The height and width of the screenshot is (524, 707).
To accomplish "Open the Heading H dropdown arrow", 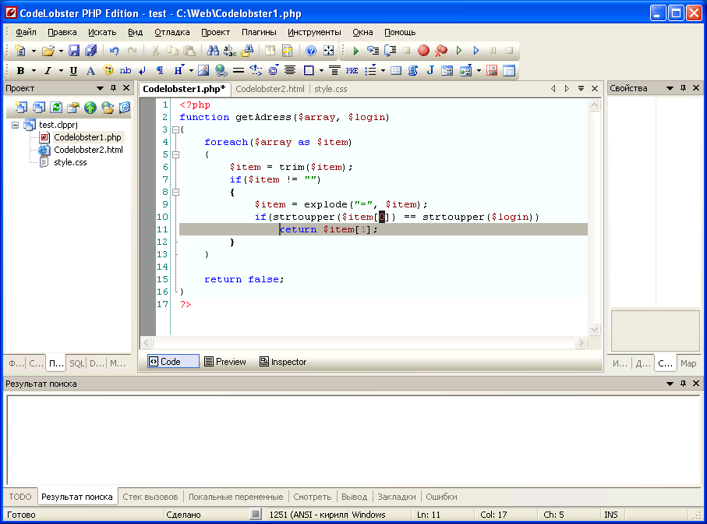I will 191,71.
